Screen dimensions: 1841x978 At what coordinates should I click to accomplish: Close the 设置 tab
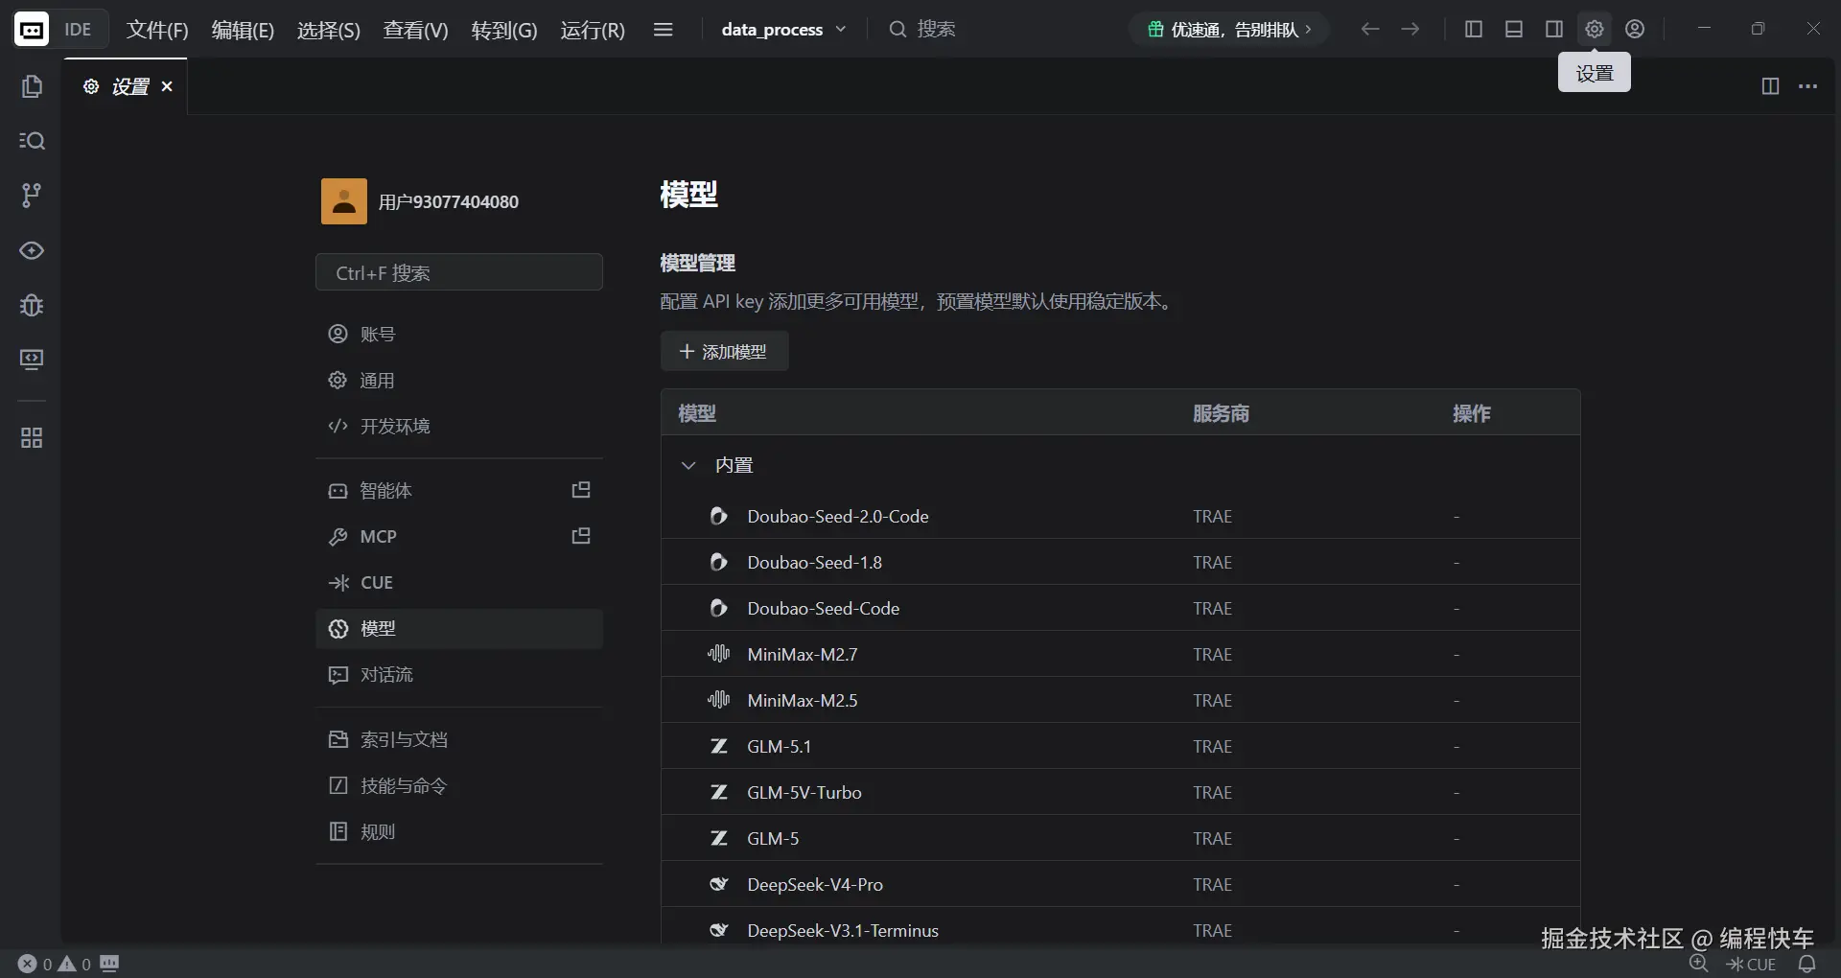(x=167, y=86)
